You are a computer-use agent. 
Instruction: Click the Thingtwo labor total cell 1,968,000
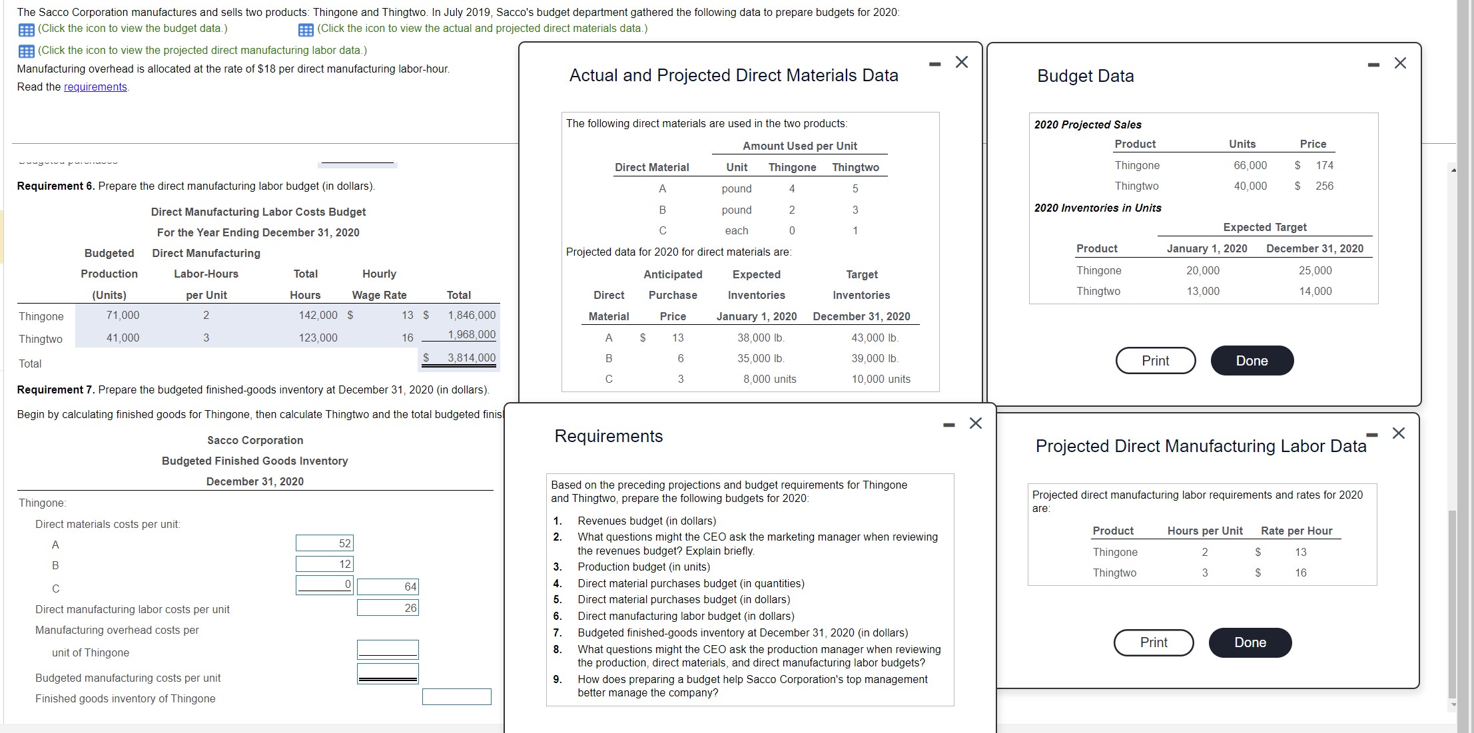pos(471,335)
